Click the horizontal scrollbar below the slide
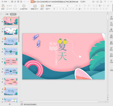The height and width of the screenshot is (106, 113). (x=61, y=102)
